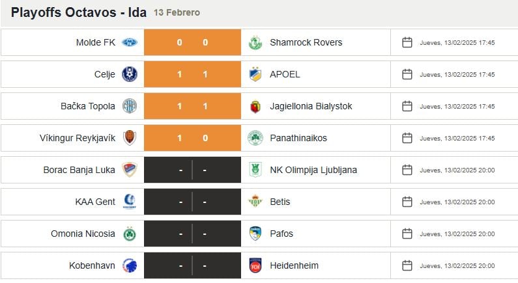Click the Shamrock Rovers club crest
Viewport: 518px width, 283px height.
coord(255,42)
